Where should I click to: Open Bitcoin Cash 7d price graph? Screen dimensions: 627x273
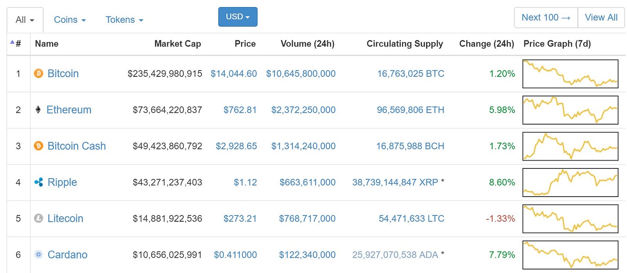[570, 146]
